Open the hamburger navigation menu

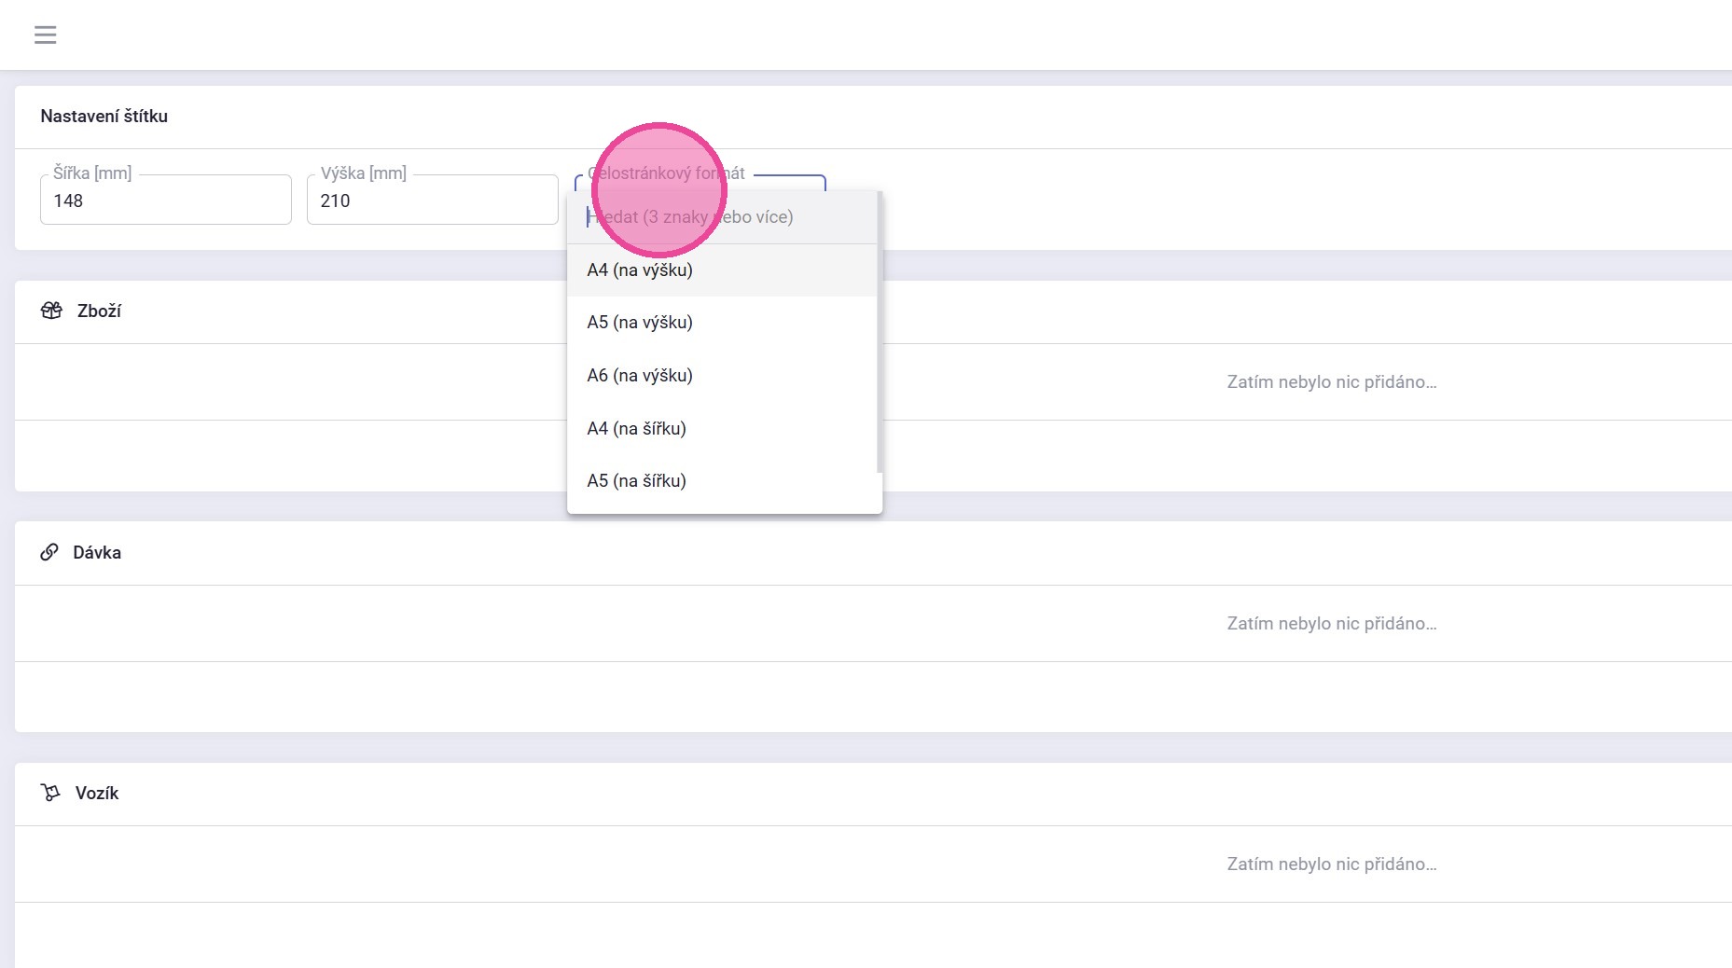[x=45, y=35]
